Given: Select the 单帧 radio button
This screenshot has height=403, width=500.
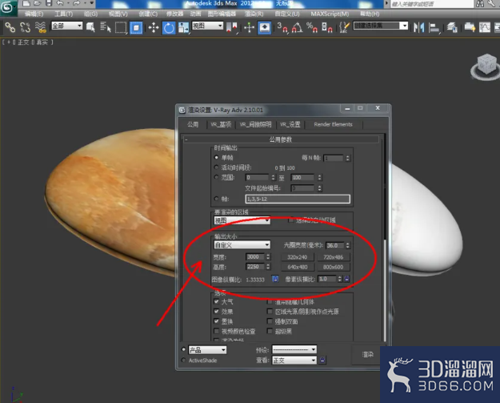Looking at the screenshot, I should pos(217,157).
